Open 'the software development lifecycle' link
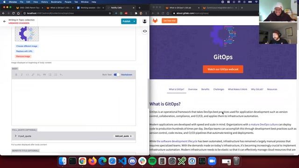299x168 pixels. [x=177, y=141]
